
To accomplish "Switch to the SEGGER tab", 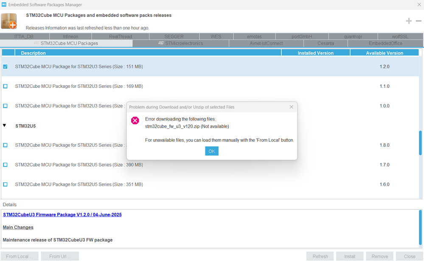I will pyautogui.click(x=174, y=36).
